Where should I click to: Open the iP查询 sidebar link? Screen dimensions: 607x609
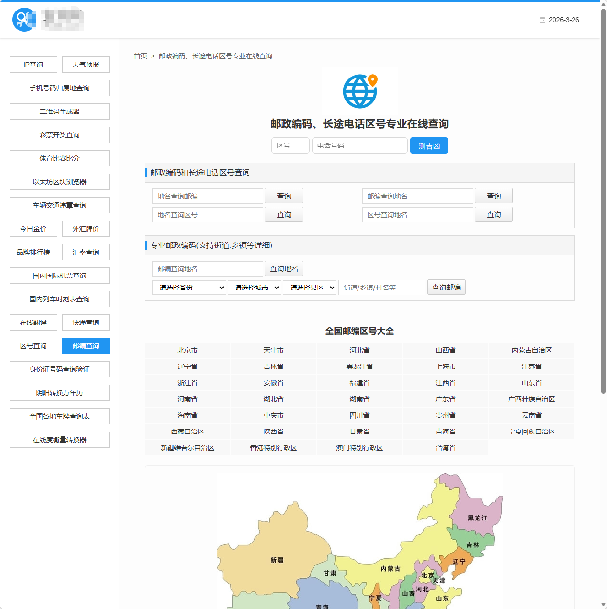click(x=33, y=64)
